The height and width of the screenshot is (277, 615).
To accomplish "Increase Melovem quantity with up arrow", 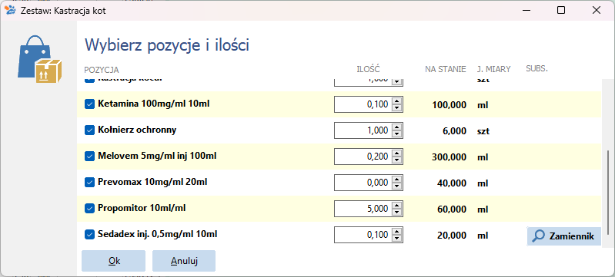I will (x=397, y=153).
